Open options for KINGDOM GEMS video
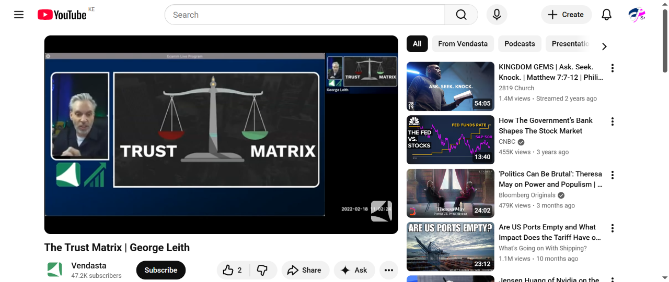The width and height of the screenshot is (669, 282). tap(612, 68)
